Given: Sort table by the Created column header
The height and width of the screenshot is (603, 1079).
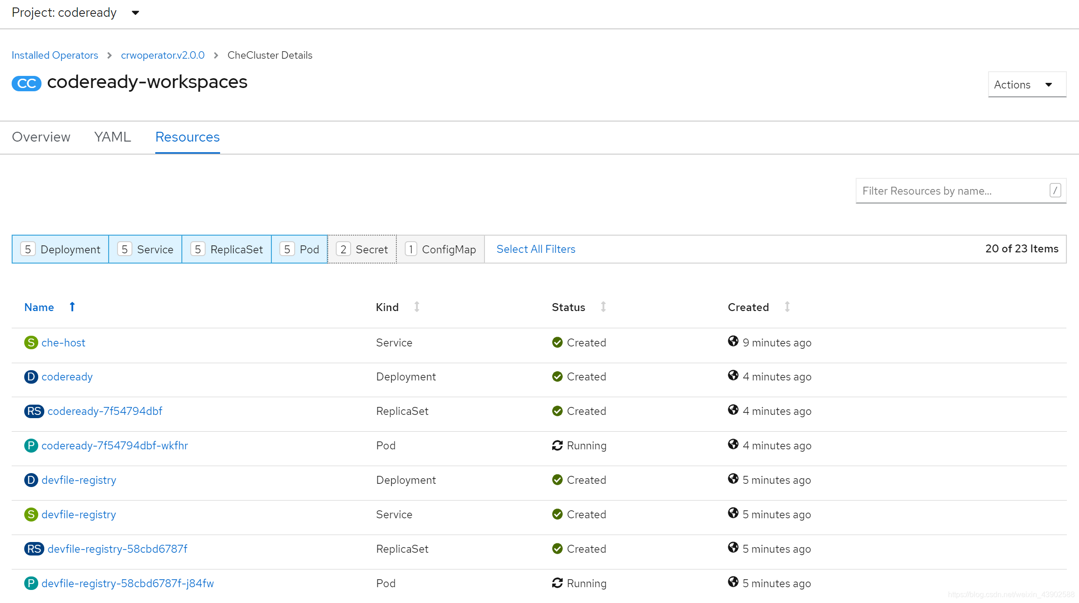Looking at the screenshot, I should (x=748, y=307).
